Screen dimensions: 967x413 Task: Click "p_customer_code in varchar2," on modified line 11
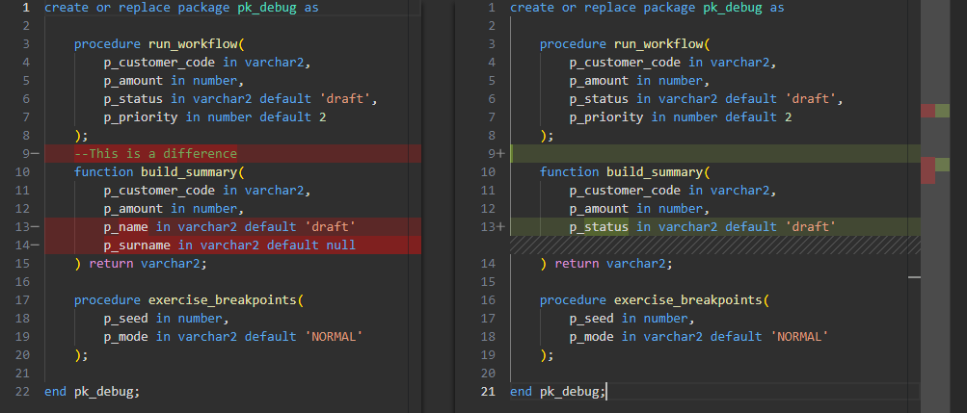[x=673, y=191]
